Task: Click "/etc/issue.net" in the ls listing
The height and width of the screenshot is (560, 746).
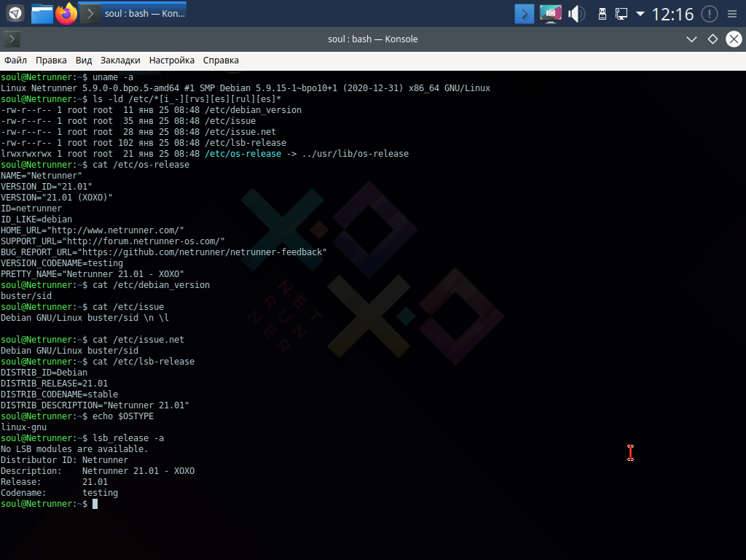Action: tap(240, 132)
